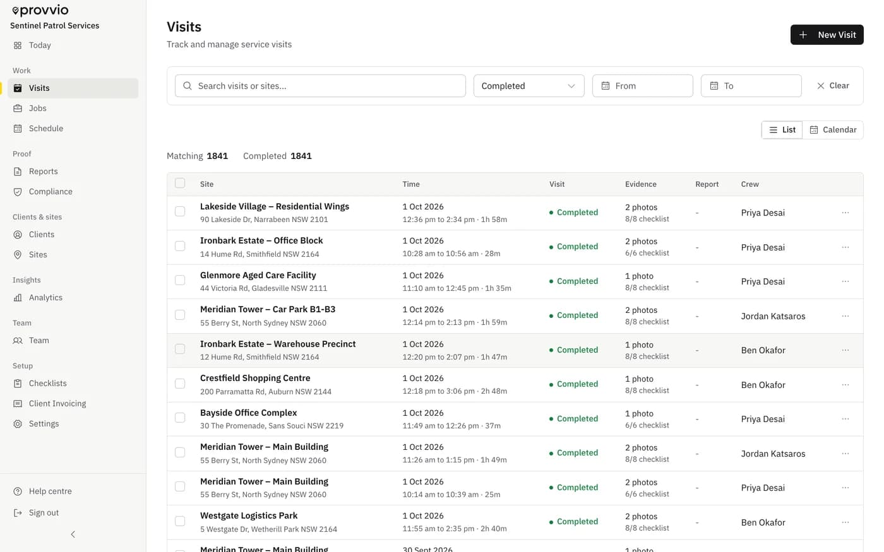Click the Sites map pin icon
This screenshot has height=552, width=884.
click(x=18, y=255)
